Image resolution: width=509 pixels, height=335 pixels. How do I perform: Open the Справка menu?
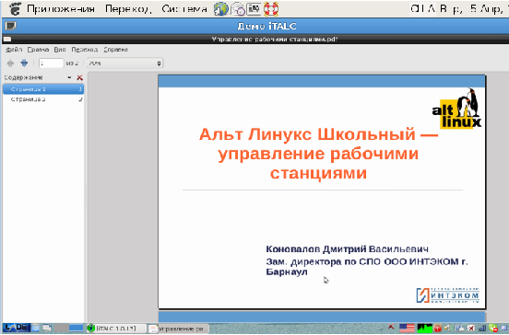(115, 50)
